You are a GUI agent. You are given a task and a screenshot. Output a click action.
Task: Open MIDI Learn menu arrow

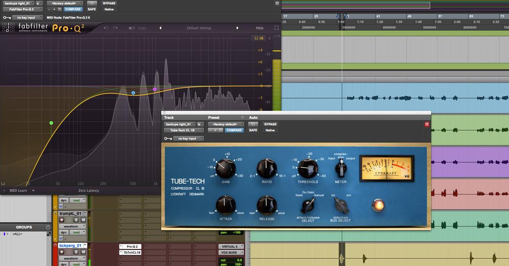[34, 191]
